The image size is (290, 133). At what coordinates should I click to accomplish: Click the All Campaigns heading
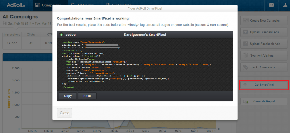coord(20,17)
